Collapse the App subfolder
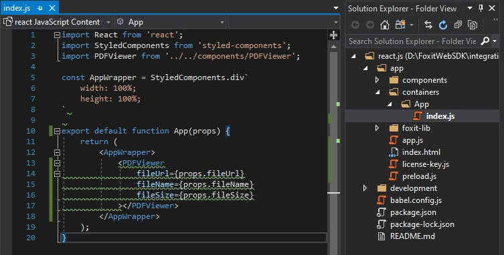The width and height of the screenshot is (504, 255). [390, 104]
